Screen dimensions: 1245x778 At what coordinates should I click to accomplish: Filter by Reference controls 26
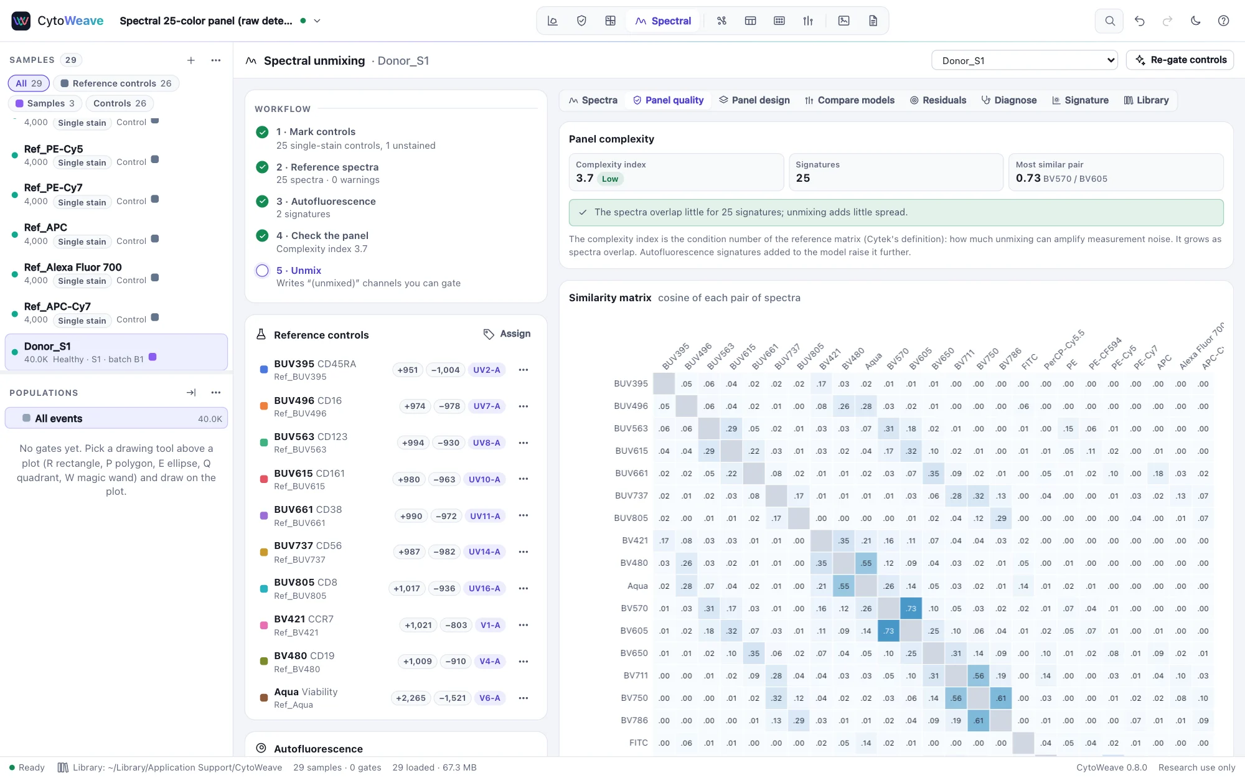(116, 83)
